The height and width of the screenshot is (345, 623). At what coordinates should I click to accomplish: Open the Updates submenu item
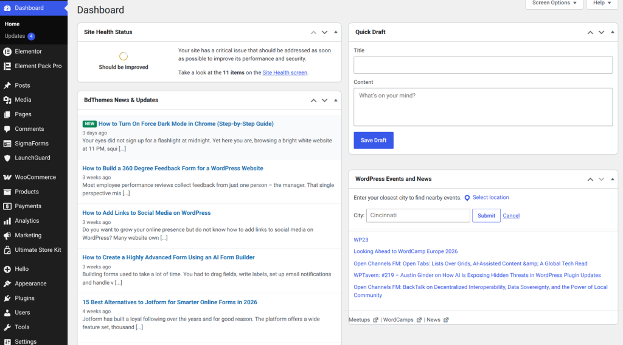tap(15, 36)
